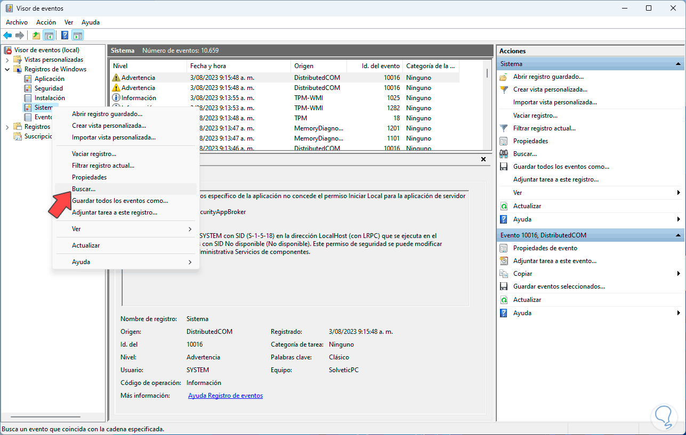Open the Ayuda Registro de eventos link
The height and width of the screenshot is (435, 686).
(x=225, y=396)
